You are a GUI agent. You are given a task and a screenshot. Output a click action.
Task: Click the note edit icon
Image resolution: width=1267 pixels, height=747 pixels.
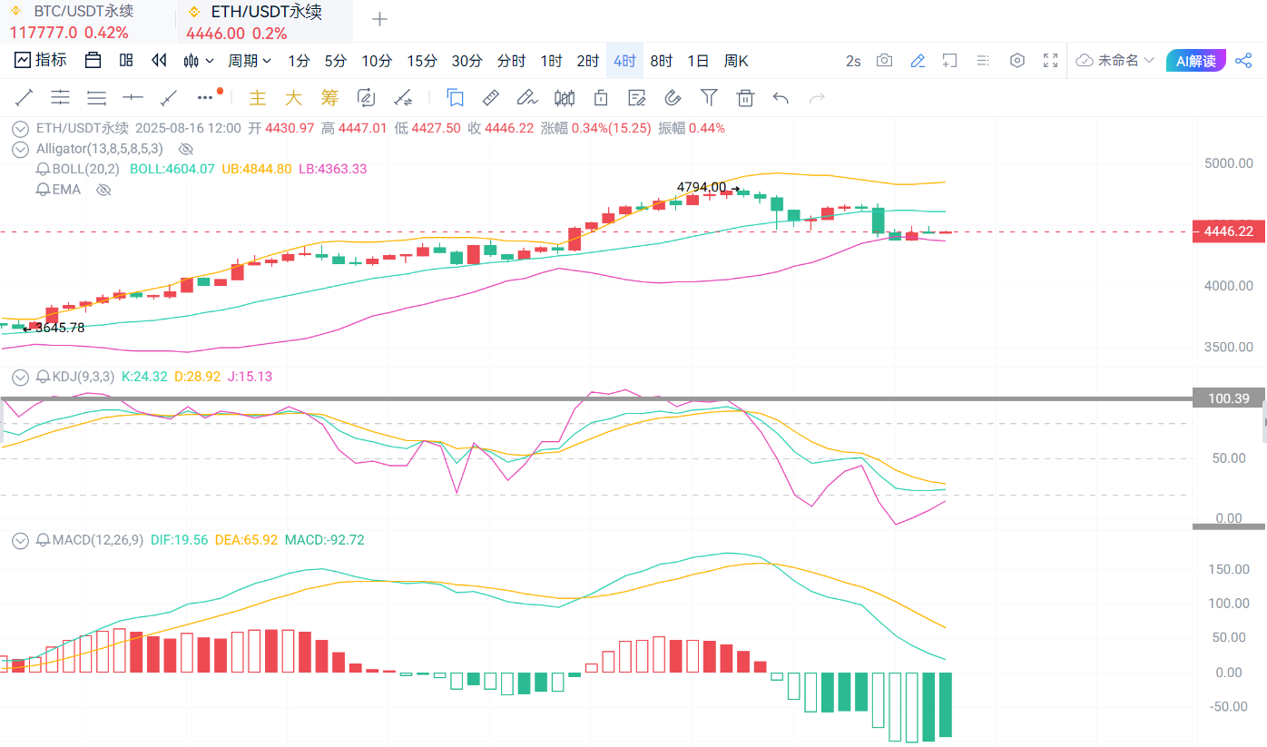[x=636, y=97]
